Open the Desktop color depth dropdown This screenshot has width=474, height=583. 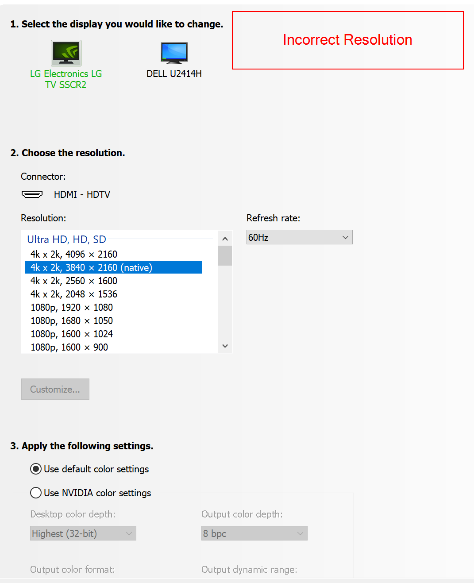tap(83, 533)
